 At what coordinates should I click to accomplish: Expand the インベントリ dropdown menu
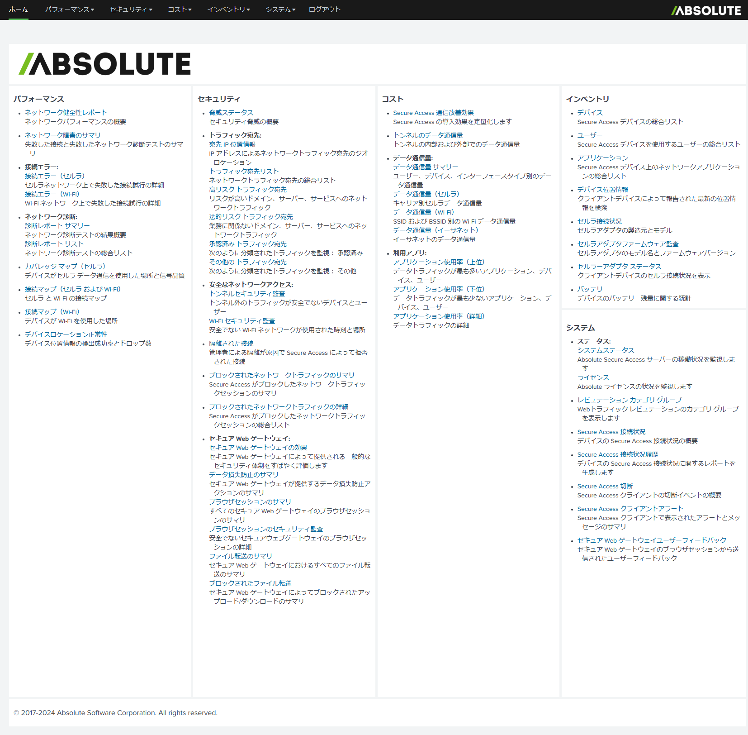[x=228, y=10]
